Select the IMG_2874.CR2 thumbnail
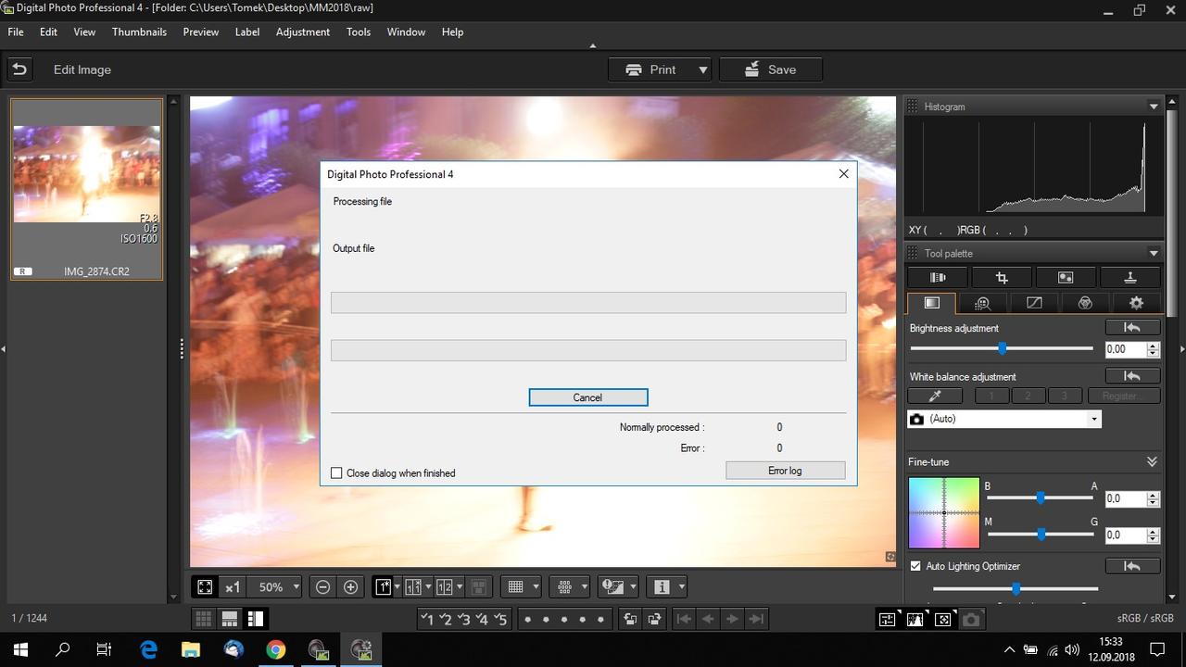Screen dimensions: 1186x667 [x=86, y=189]
